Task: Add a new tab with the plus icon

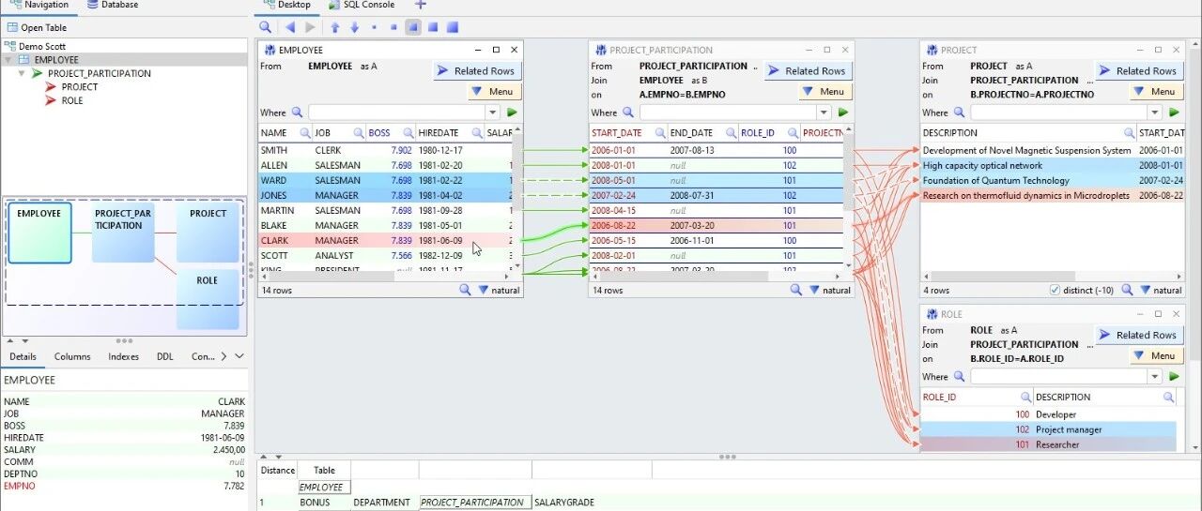Action: click(x=420, y=5)
